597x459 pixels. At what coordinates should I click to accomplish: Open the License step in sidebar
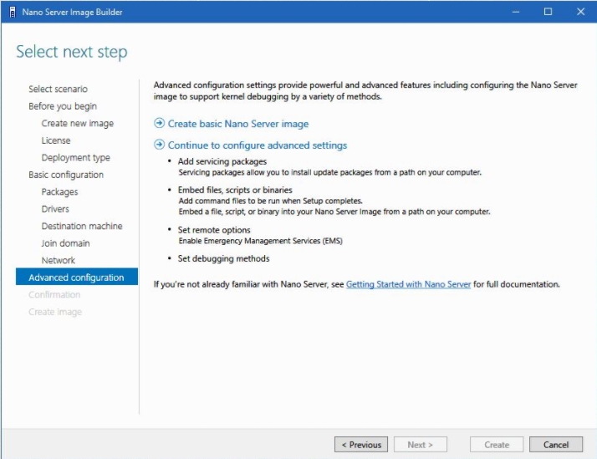point(56,140)
